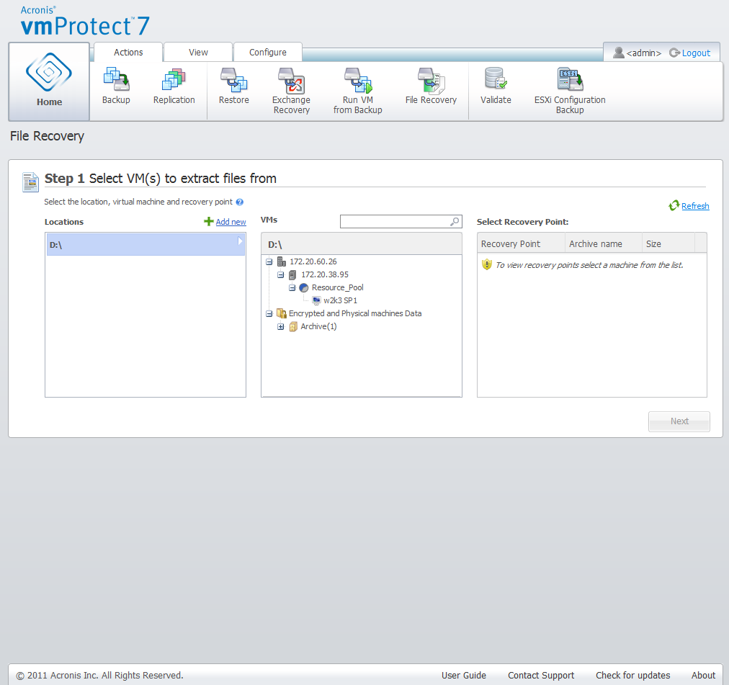
Task: Select the 172.20.60.26 tree label
Action: pyautogui.click(x=313, y=261)
